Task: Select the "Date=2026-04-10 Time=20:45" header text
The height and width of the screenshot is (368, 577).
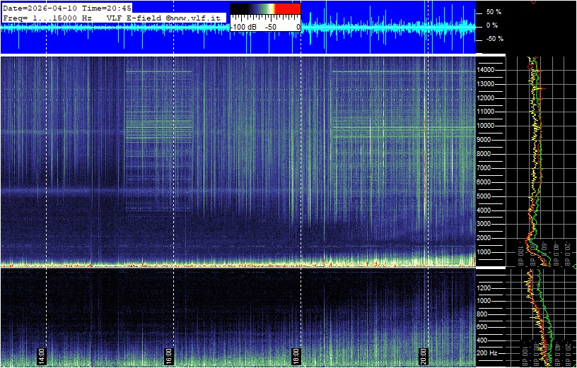Action: pos(67,8)
